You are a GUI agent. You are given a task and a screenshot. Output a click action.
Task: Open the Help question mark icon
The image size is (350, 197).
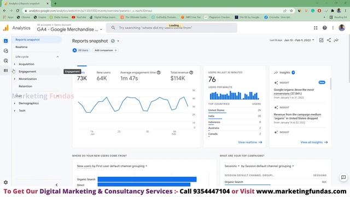(324, 28)
